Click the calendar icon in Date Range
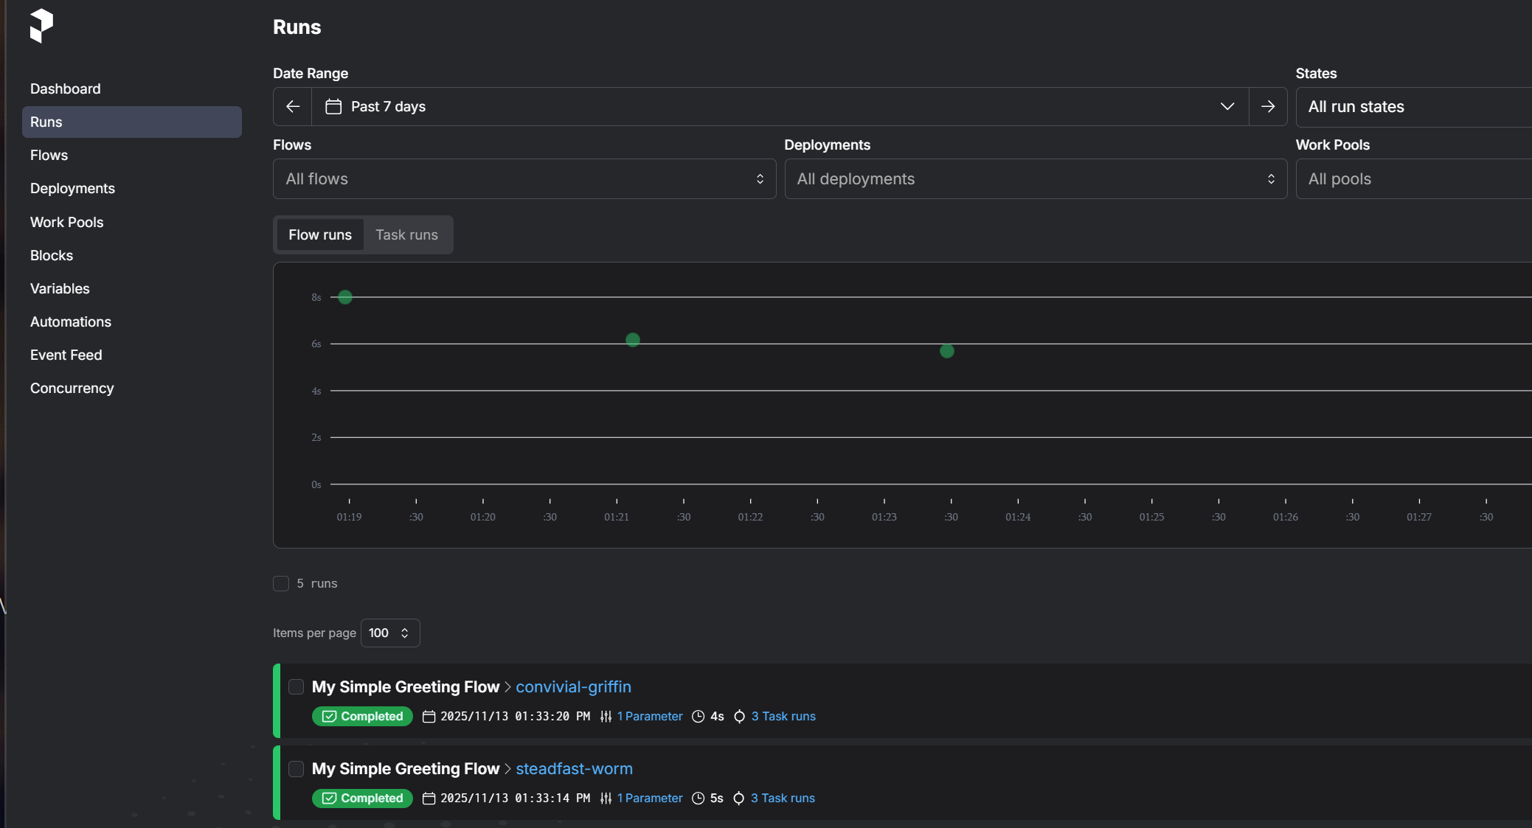Viewport: 1532px width, 828px height. [333, 107]
